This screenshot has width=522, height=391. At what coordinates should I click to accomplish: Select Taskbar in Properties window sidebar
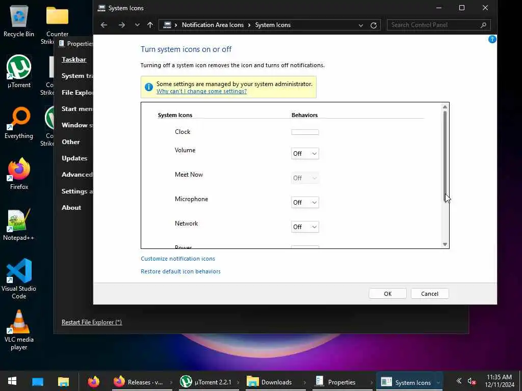coord(74,60)
